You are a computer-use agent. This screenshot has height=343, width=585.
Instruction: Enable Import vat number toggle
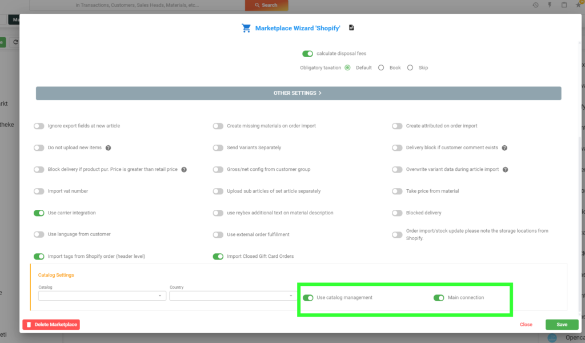pos(39,191)
